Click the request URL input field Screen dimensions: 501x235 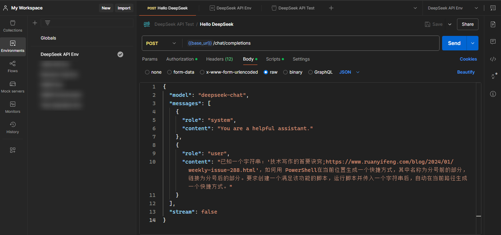[311, 43]
